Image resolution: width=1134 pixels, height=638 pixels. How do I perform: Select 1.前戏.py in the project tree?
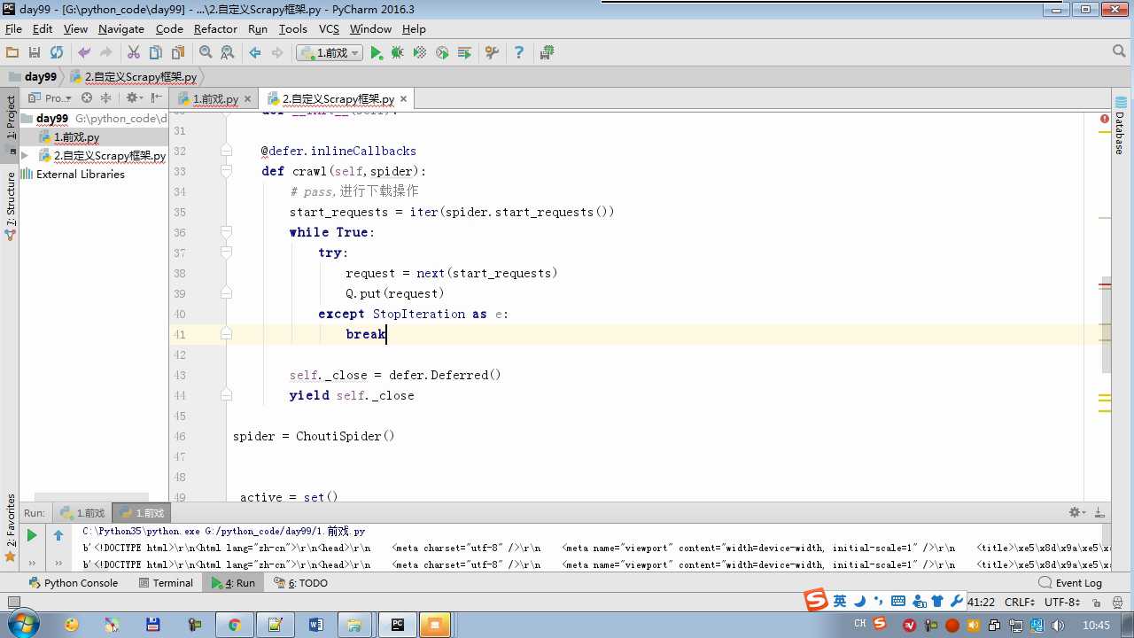coord(76,137)
